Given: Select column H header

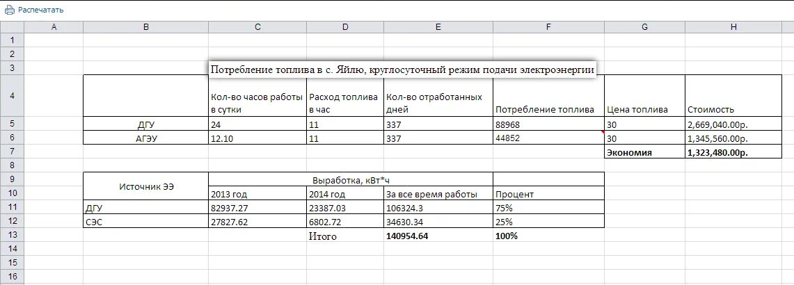Looking at the screenshot, I should pyautogui.click(x=733, y=27).
